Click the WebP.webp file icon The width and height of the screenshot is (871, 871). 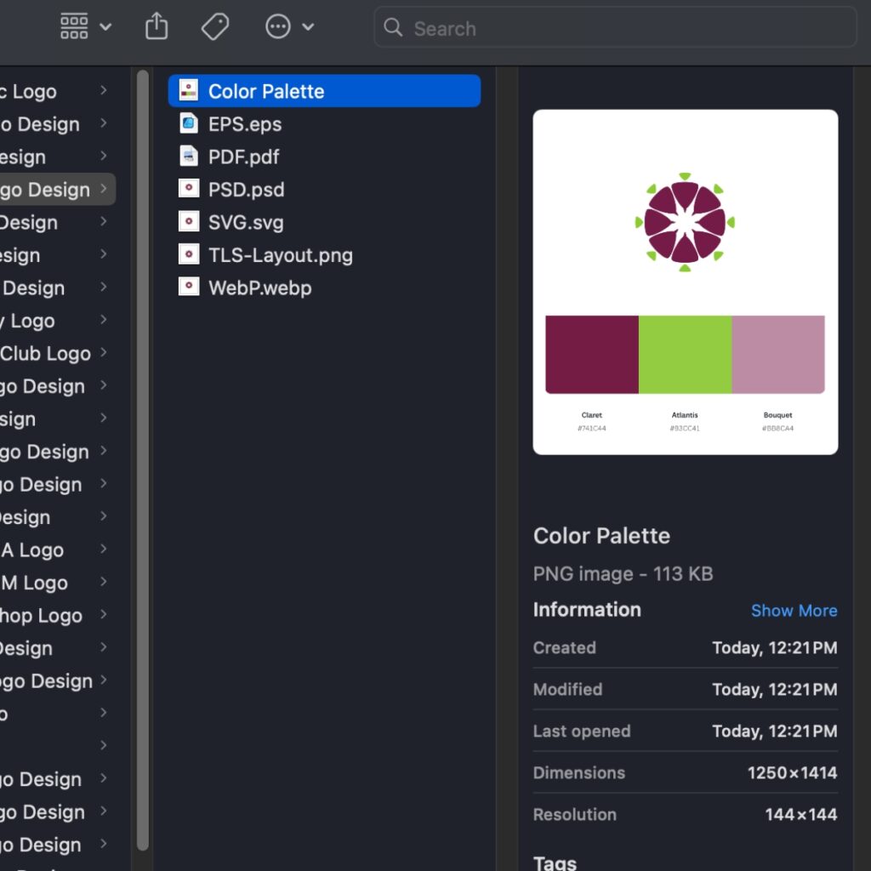click(188, 287)
